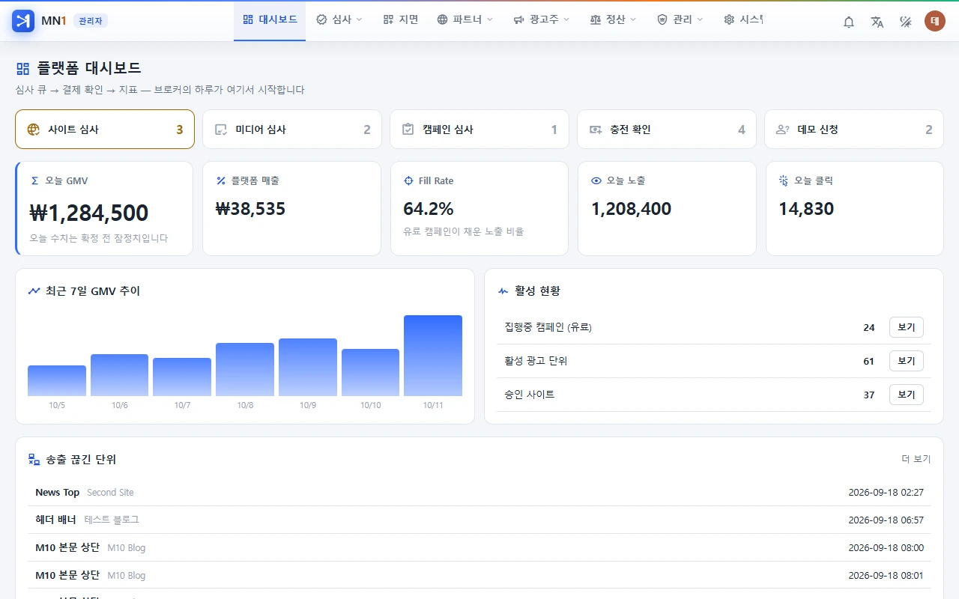Open the notifications bell icon
959x599 pixels.
click(x=849, y=22)
